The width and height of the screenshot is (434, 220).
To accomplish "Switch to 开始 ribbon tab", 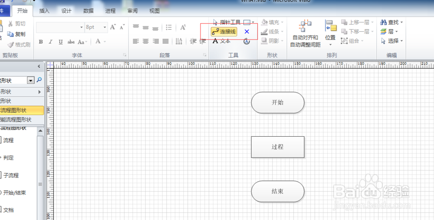I will [x=23, y=11].
